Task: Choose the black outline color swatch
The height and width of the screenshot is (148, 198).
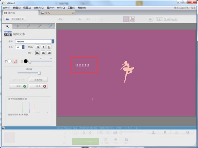Action: pyautogui.click(x=26, y=62)
